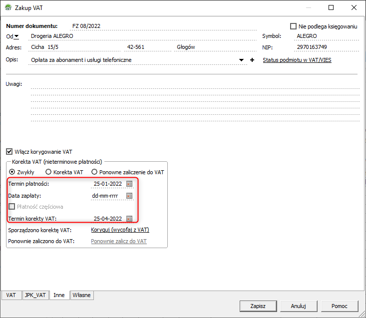Open calendar for Termin płatności date
366x318 pixels.
tap(129, 184)
